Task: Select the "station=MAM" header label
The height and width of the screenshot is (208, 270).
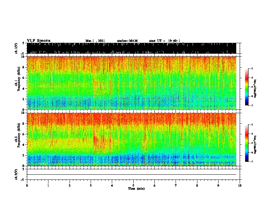Action: [x=127, y=41]
